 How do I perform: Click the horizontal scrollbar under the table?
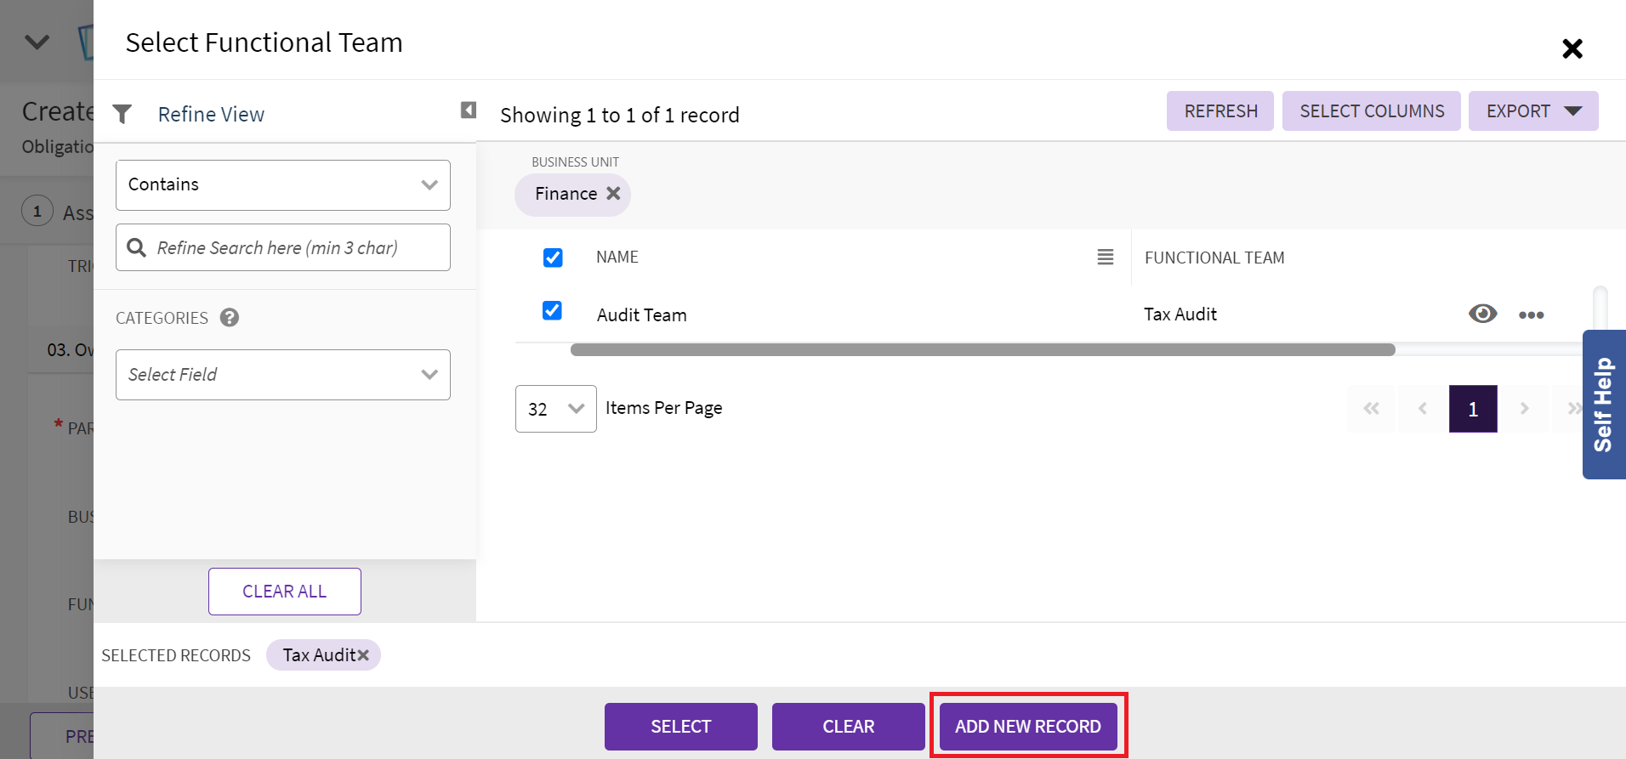(x=982, y=350)
